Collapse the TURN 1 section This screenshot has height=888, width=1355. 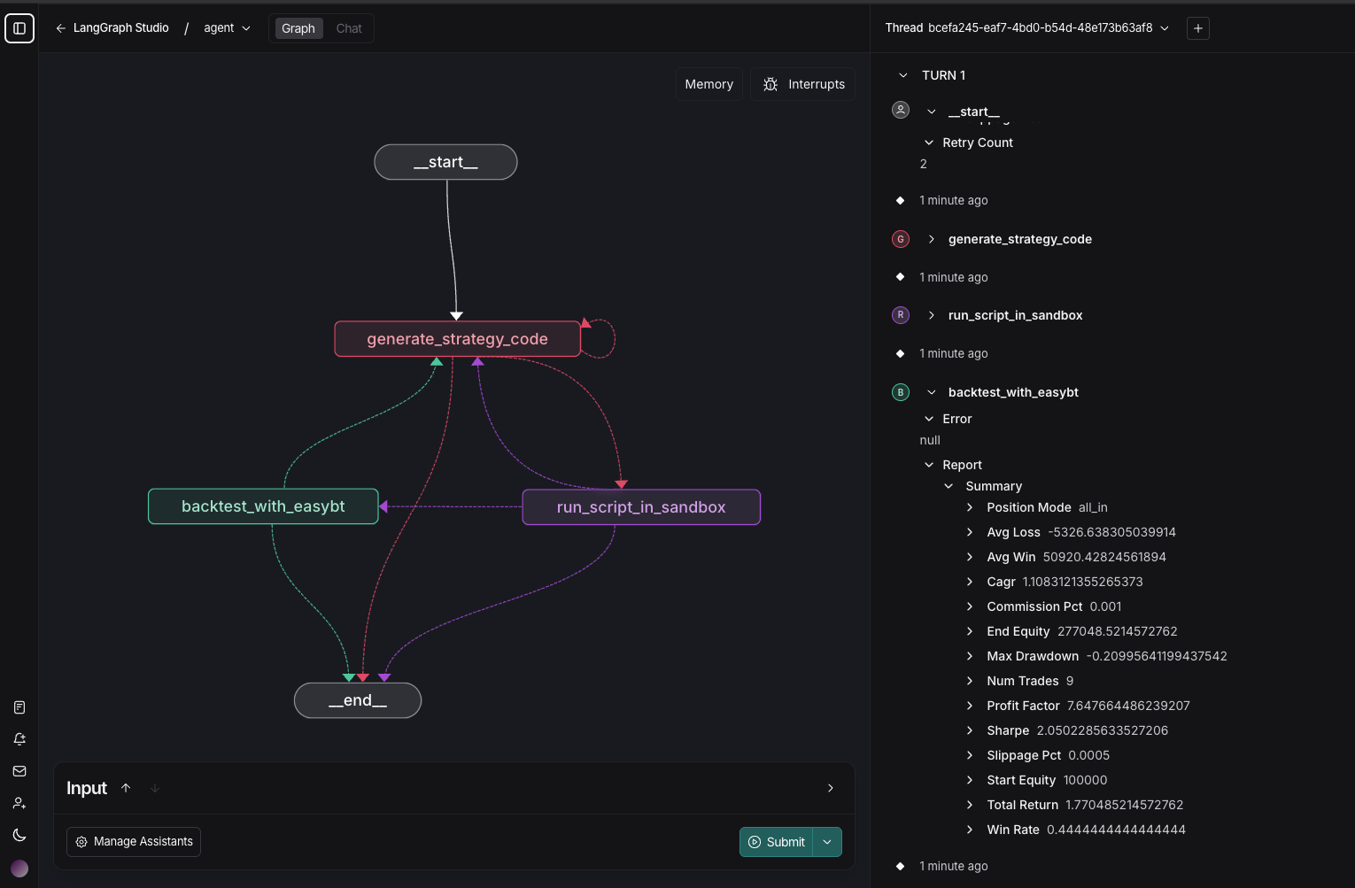point(902,75)
